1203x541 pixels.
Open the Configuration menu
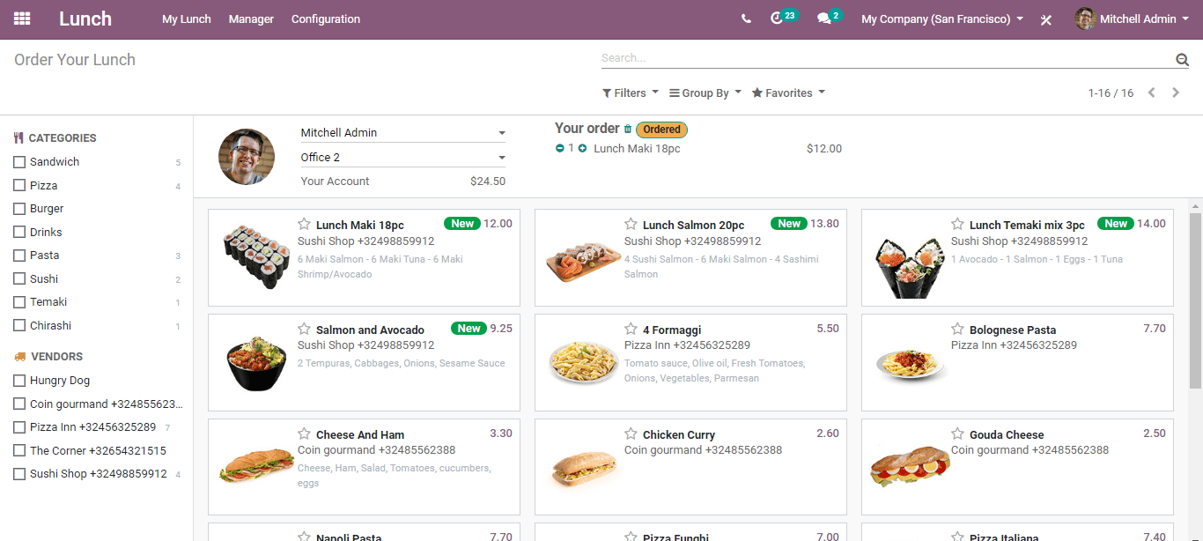pos(326,19)
